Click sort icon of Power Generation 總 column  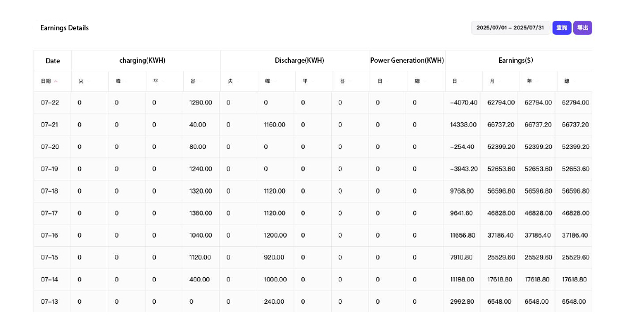coord(424,81)
